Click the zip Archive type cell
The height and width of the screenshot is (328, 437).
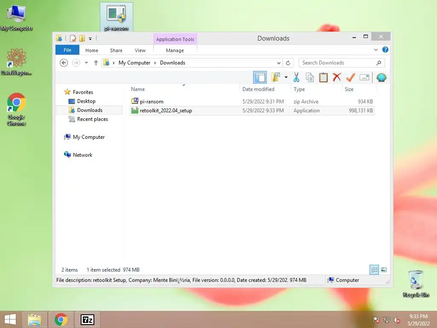pyautogui.click(x=306, y=102)
